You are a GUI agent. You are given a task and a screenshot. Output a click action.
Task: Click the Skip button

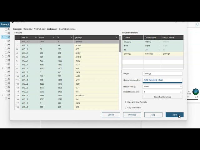pos(153,115)
